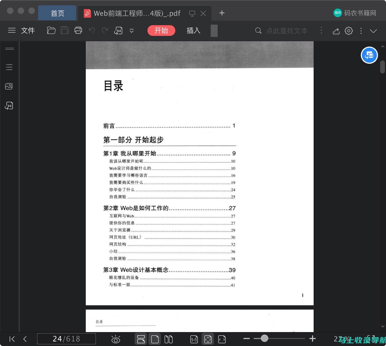Toggle single page view
This screenshot has height=346, width=386.
click(x=155, y=339)
